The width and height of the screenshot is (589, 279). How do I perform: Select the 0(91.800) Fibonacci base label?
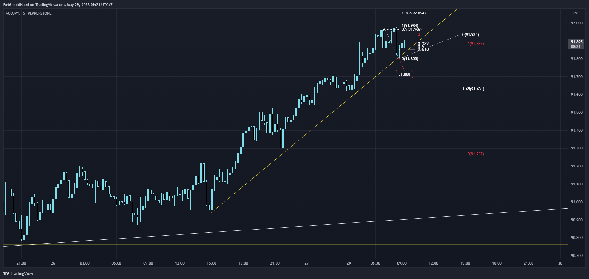pos(410,59)
